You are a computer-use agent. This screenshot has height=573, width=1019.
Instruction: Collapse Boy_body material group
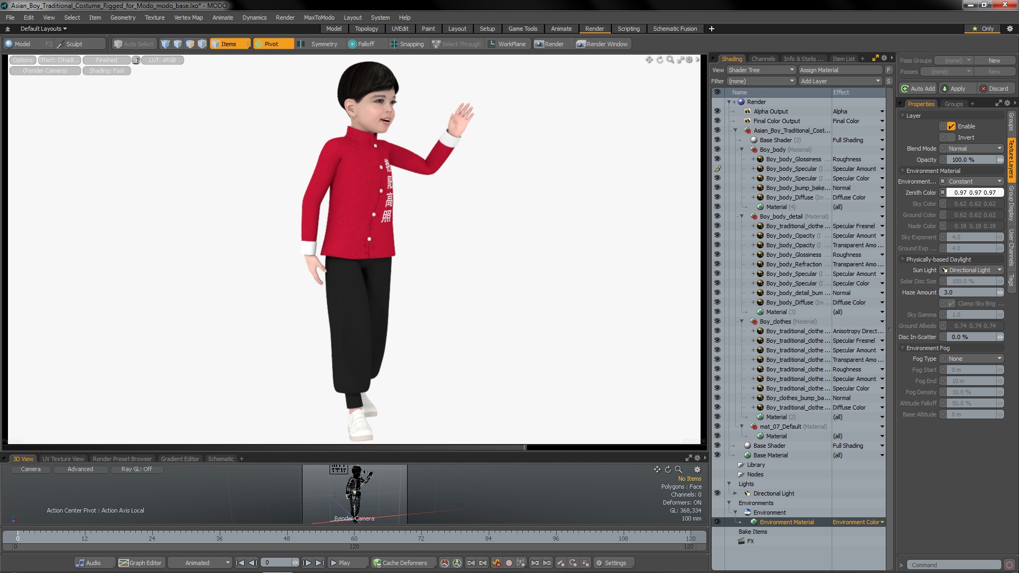[742, 150]
